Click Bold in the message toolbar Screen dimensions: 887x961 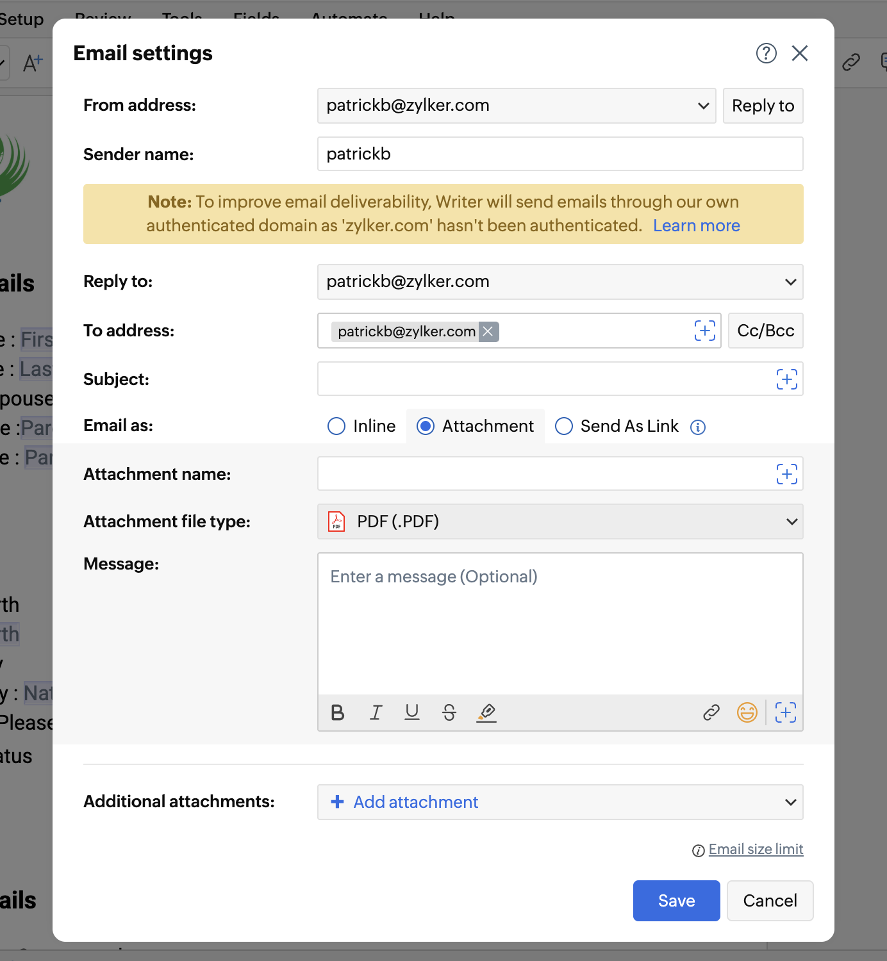coord(338,712)
